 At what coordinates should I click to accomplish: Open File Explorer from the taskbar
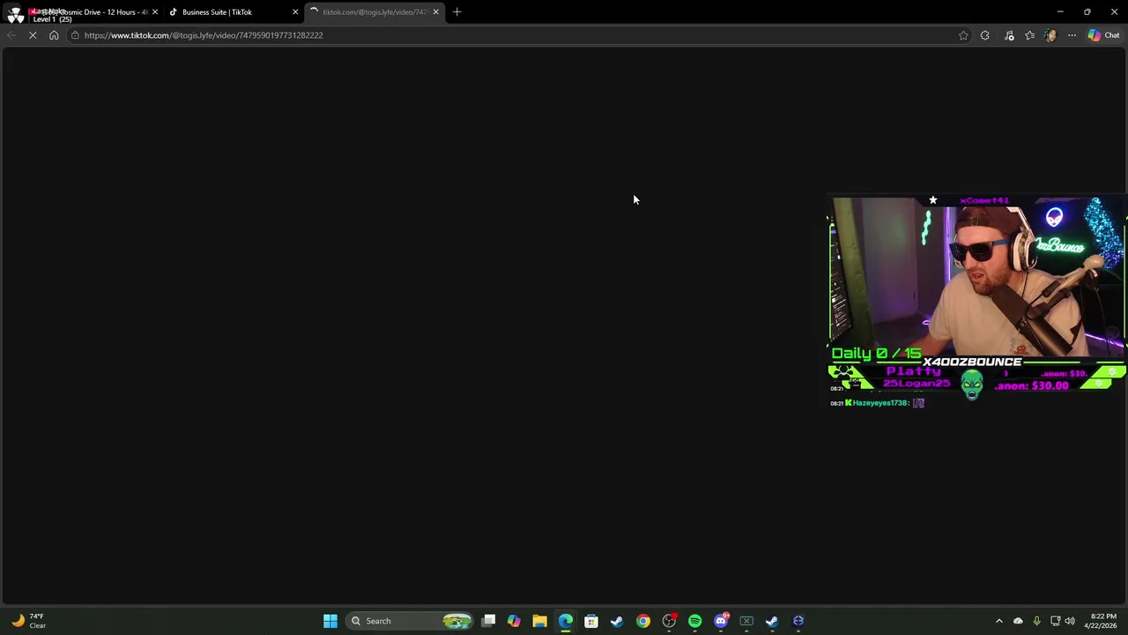(539, 621)
